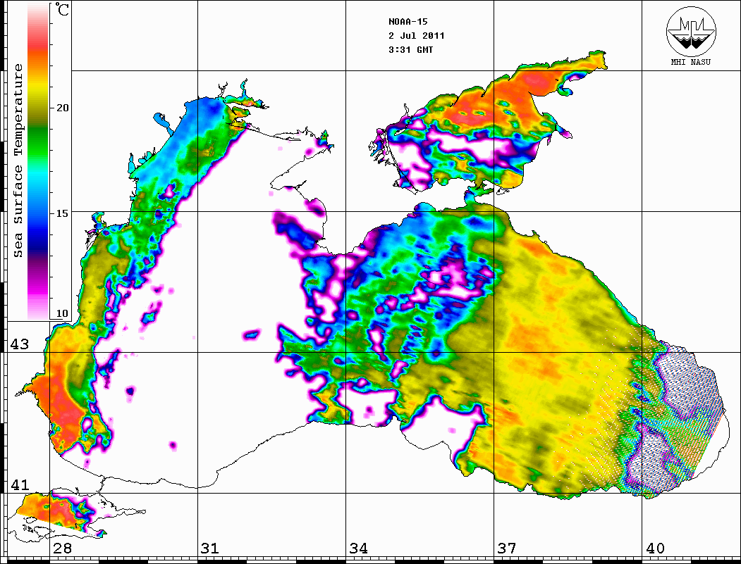Click the '20' legend tick label

pos(62,108)
